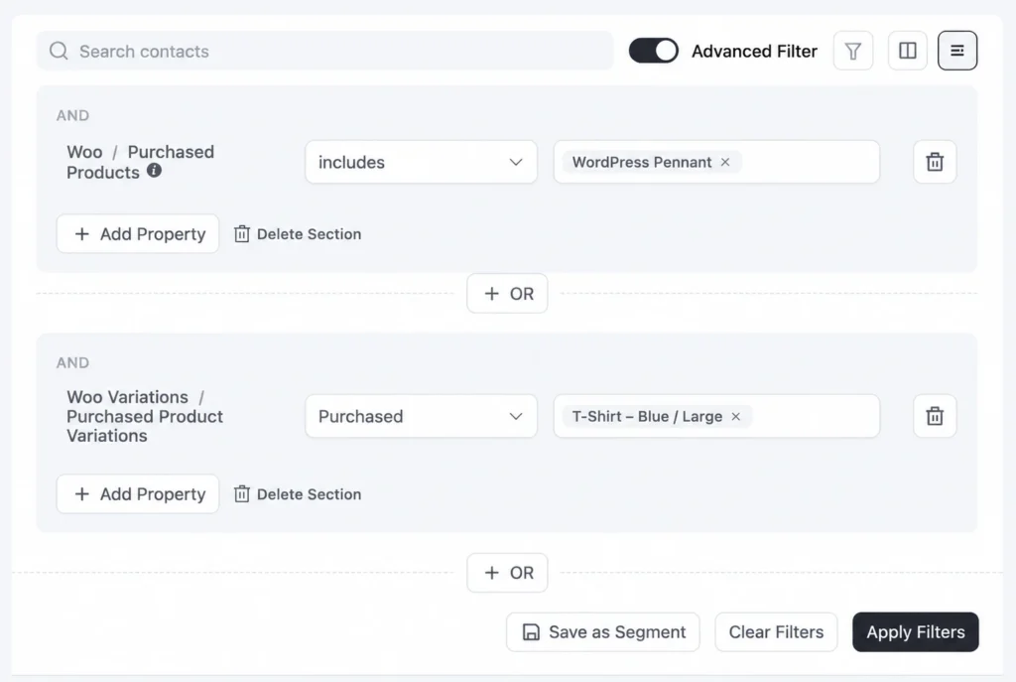Open the column layout icon button
The width and height of the screenshot is (1016, 682).
[907, 51]
